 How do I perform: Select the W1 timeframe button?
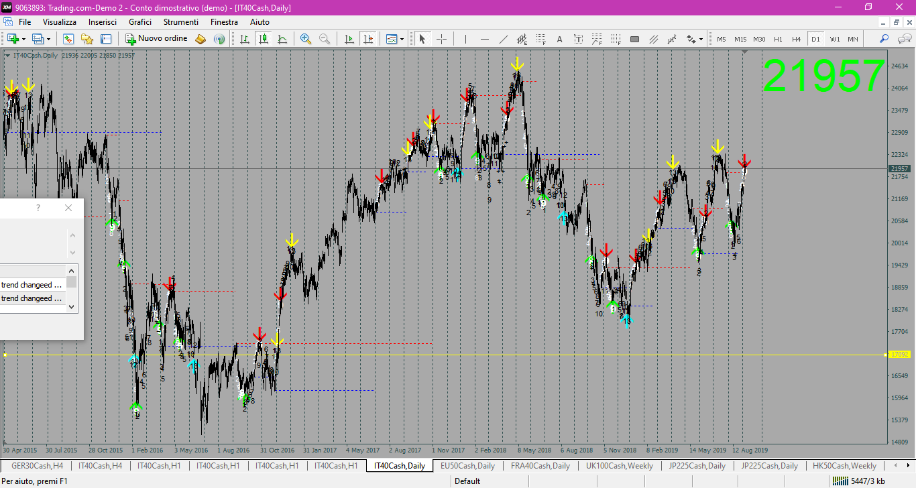(x=834, y=39)
